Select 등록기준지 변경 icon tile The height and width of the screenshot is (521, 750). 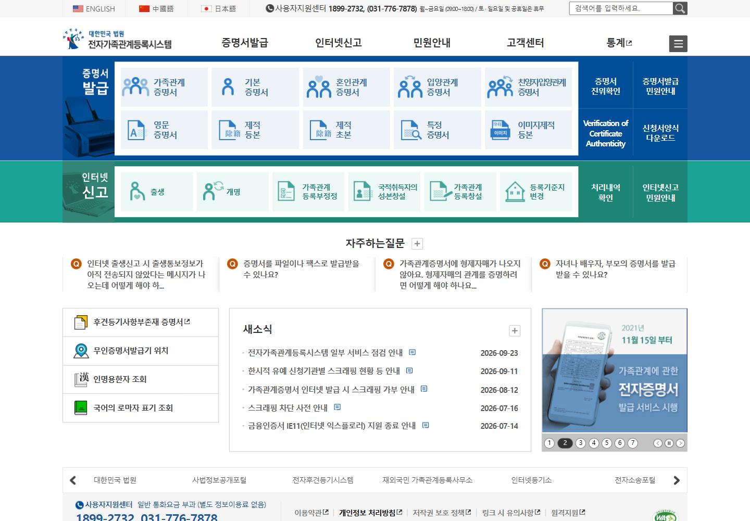click(536, 192)
